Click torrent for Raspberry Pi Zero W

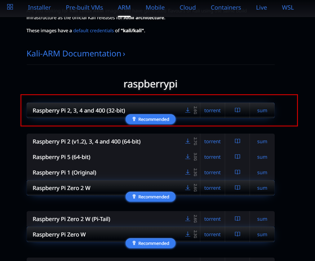(212, 234)
